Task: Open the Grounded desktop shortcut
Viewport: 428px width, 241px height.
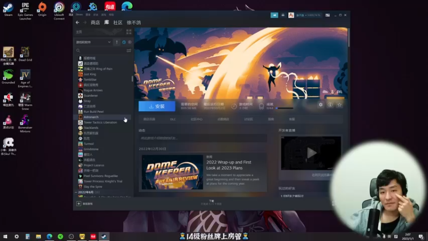Action: (x=8, y=77)
